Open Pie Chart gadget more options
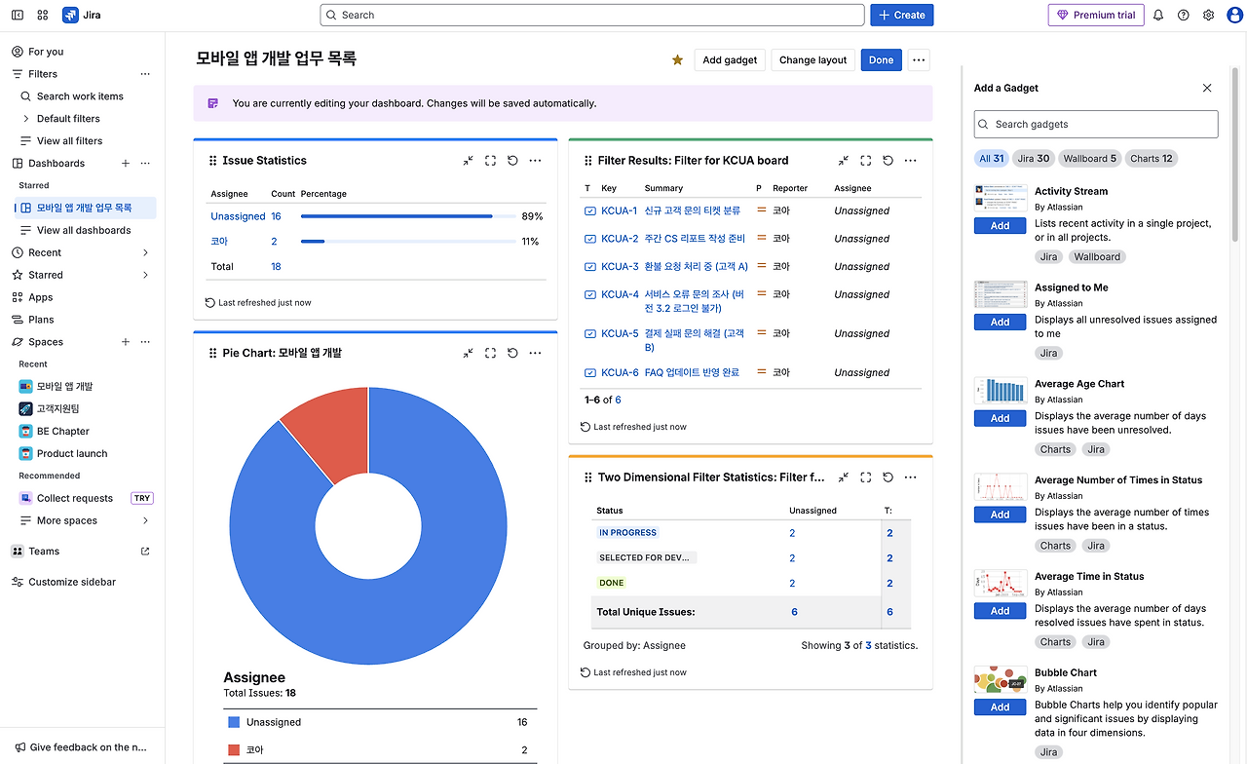The height and width of the screenshot is (764, 1247). point(535,353)
